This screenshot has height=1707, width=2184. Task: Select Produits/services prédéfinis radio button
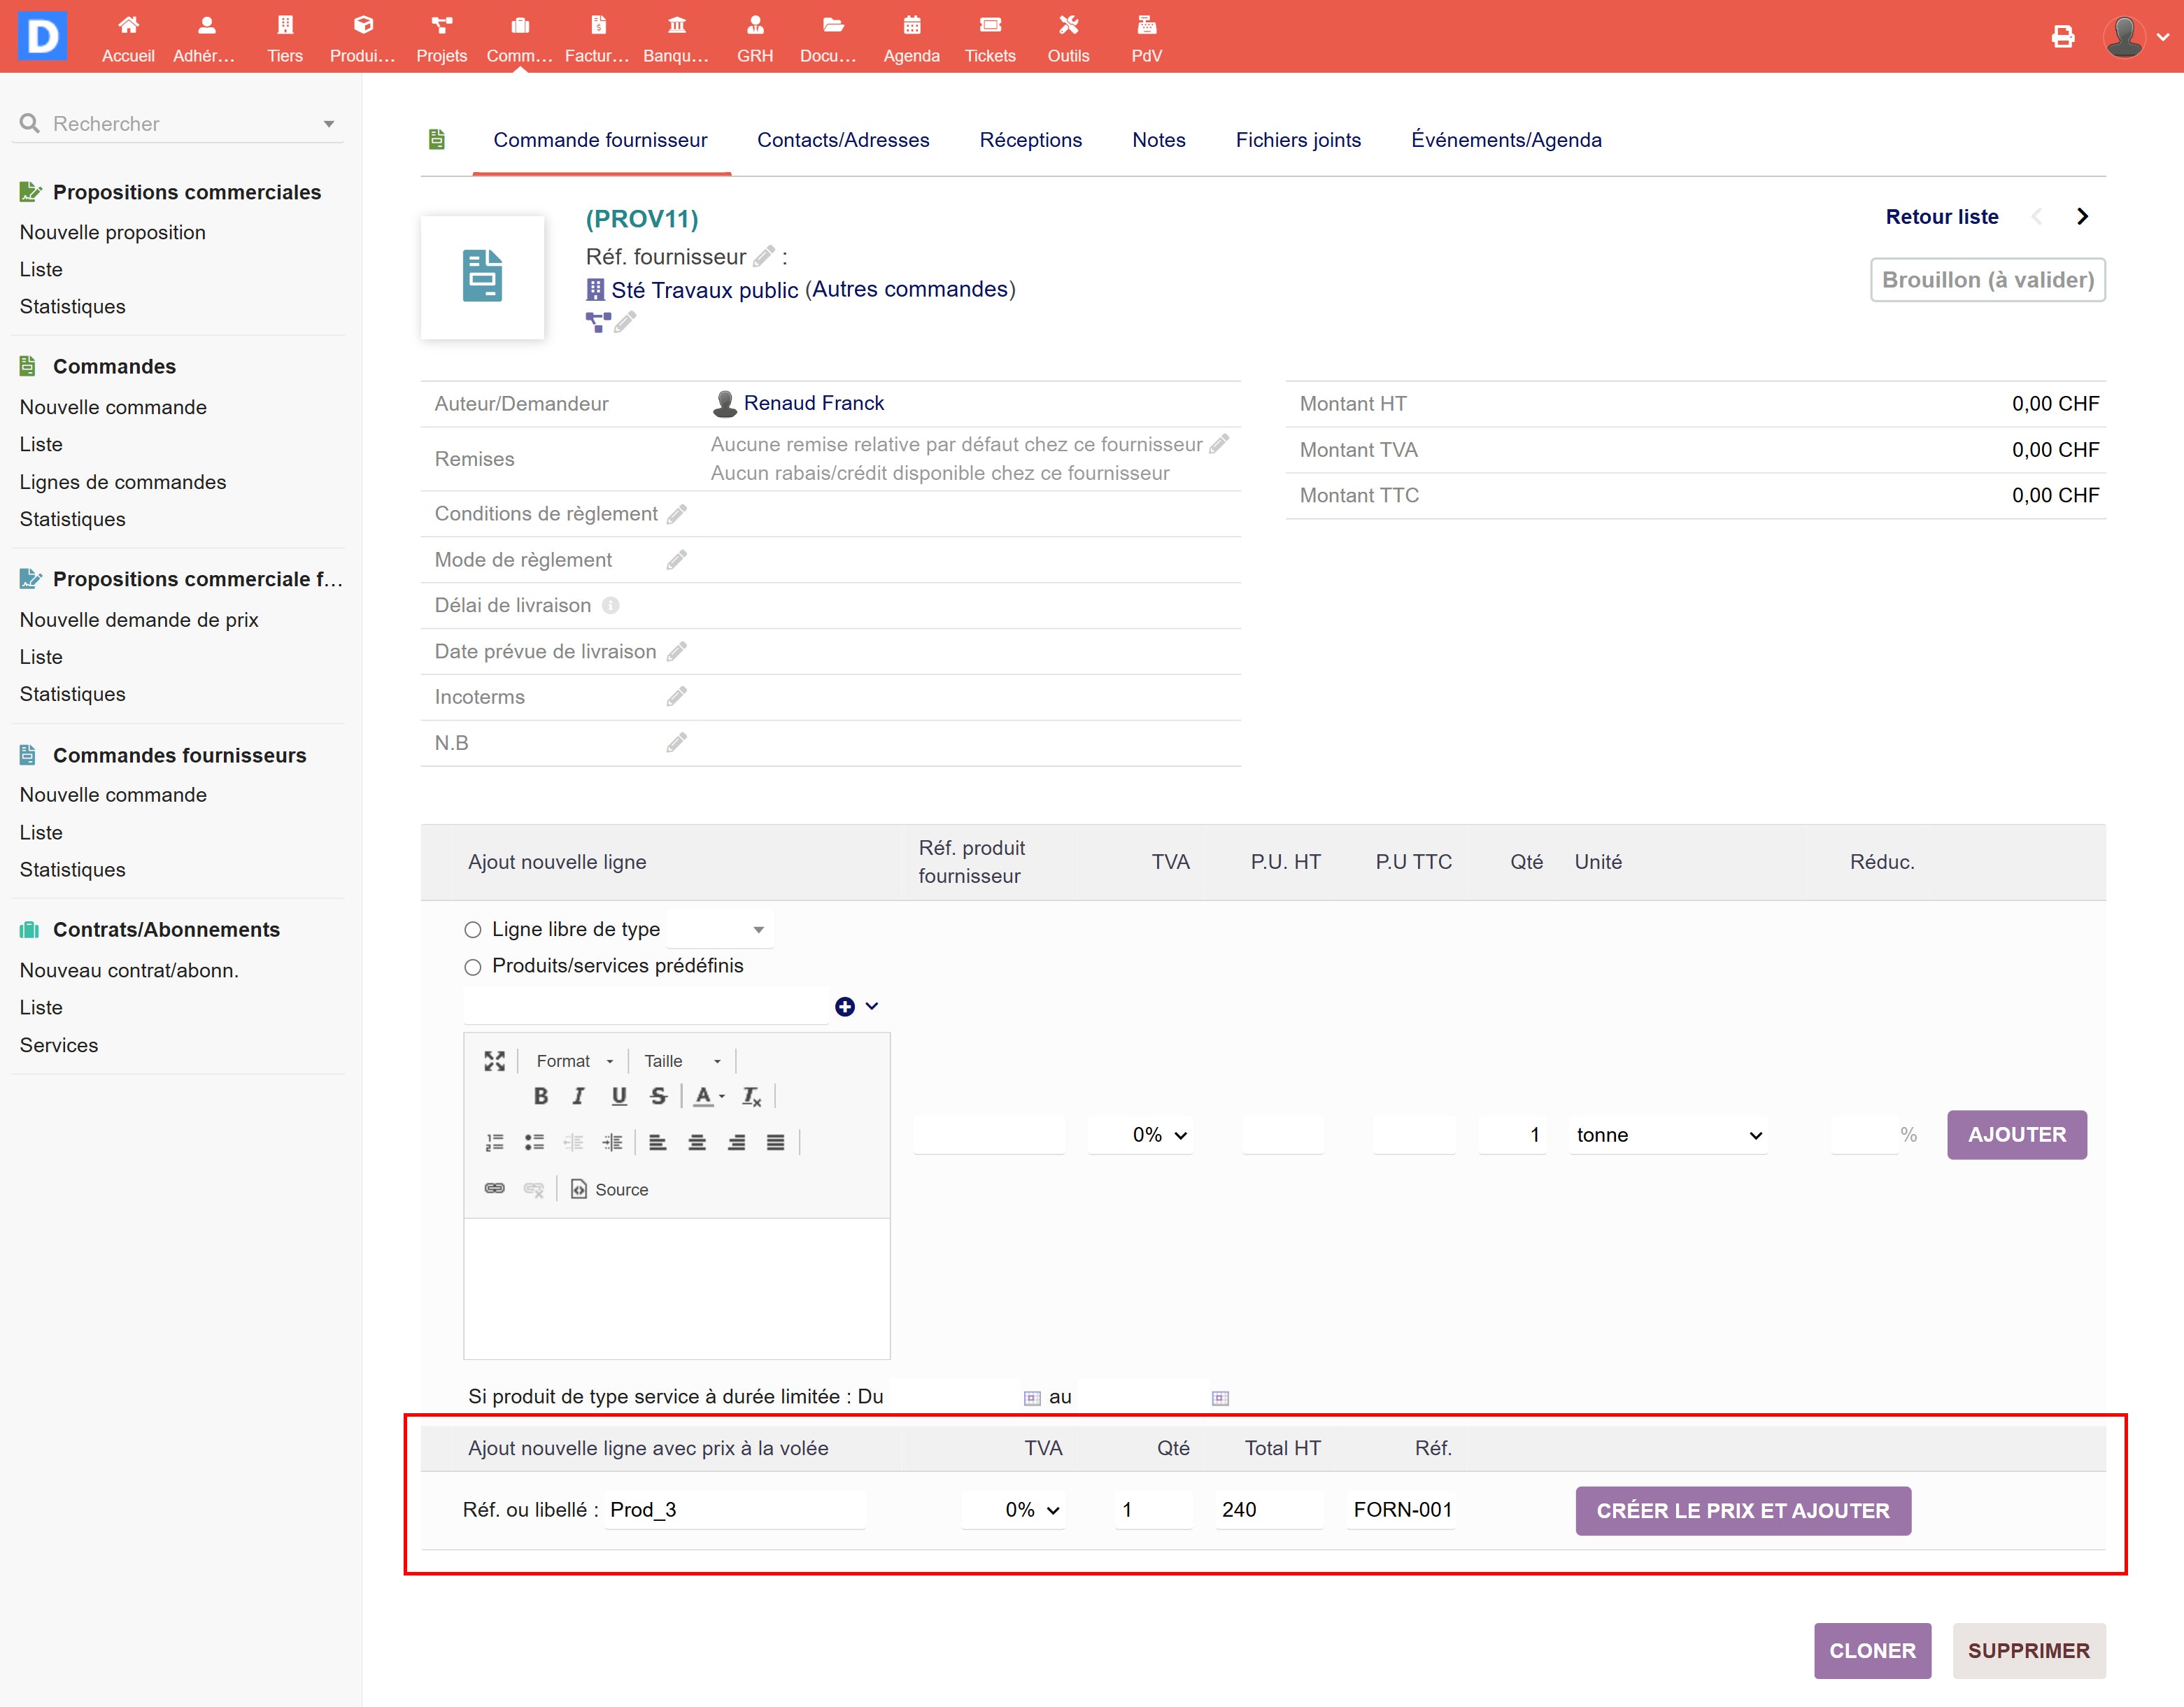473,967
